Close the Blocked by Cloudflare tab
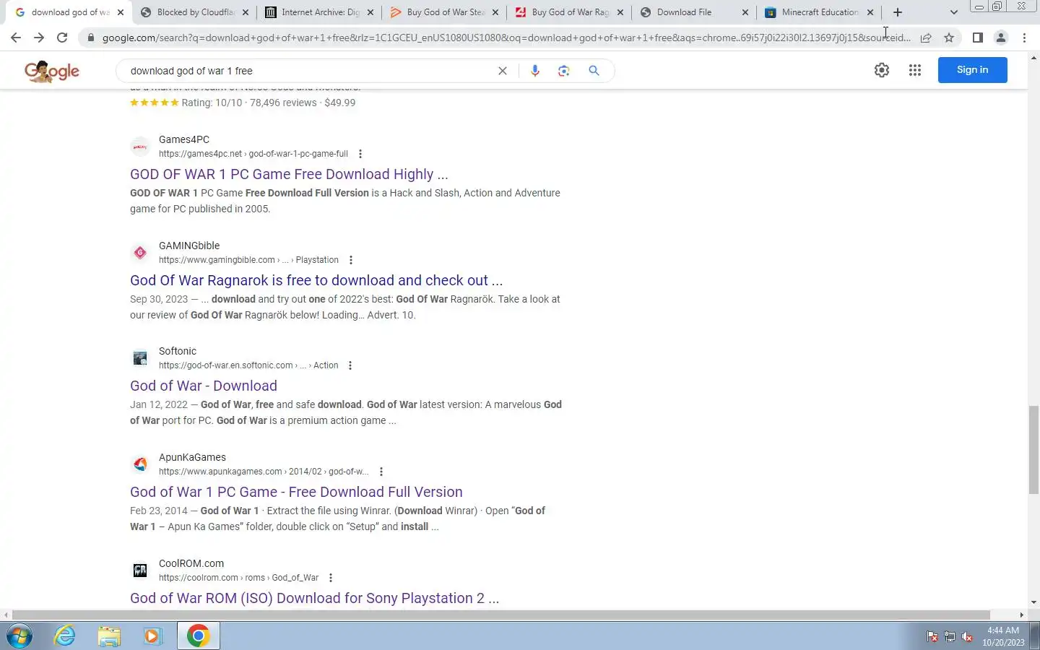Image resolution: width=1040 pixels, height=650 pixels. click(x=246, y=12)
